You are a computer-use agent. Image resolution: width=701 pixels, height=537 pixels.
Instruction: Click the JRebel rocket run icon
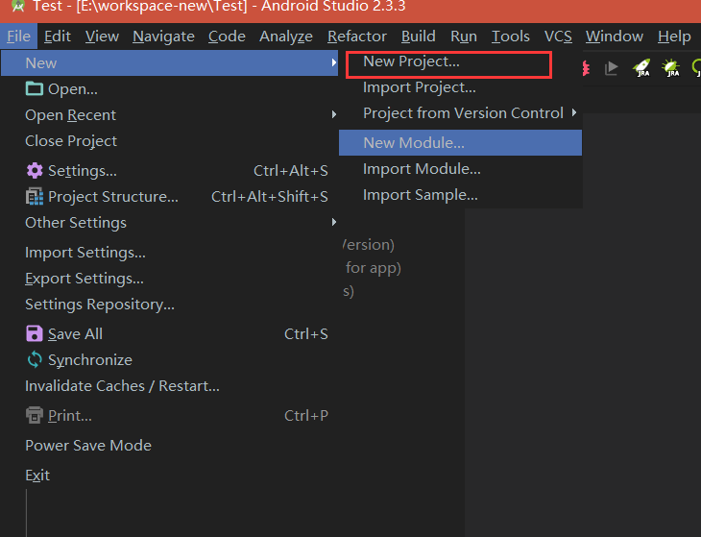[x=641, y=68]
